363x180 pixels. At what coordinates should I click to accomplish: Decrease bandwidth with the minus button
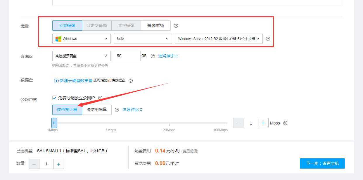tap(239, 123)
